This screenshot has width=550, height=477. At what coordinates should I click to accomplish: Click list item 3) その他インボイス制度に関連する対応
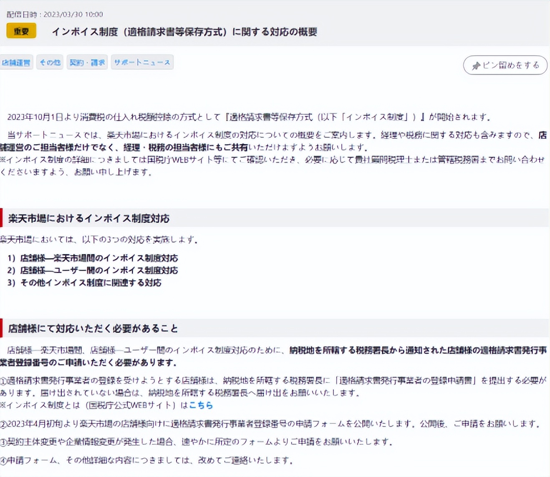84,283
